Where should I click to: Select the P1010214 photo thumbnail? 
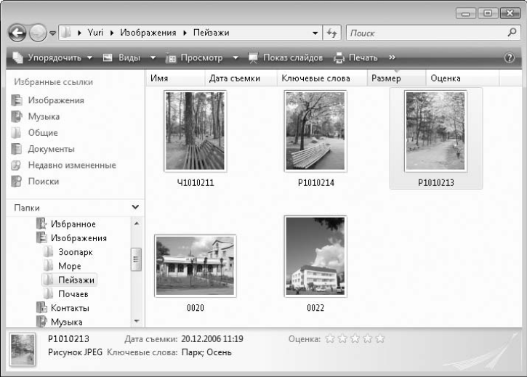315,131
